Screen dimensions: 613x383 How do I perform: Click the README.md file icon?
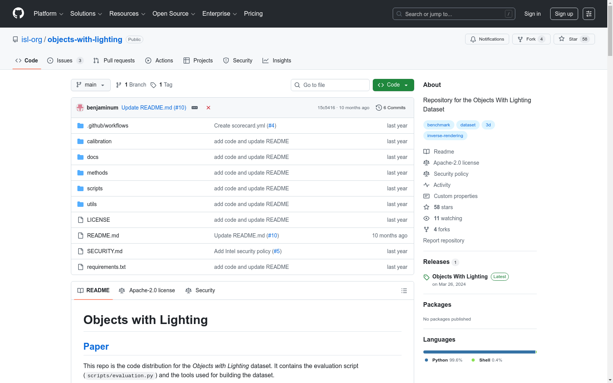(80, 236)
